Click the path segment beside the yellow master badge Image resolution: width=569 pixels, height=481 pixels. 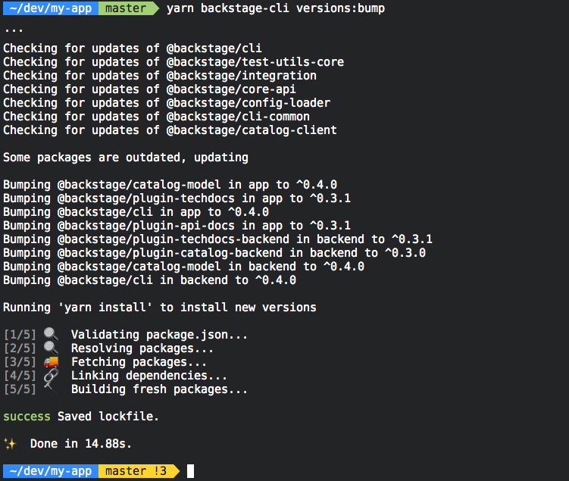point(47,471)
